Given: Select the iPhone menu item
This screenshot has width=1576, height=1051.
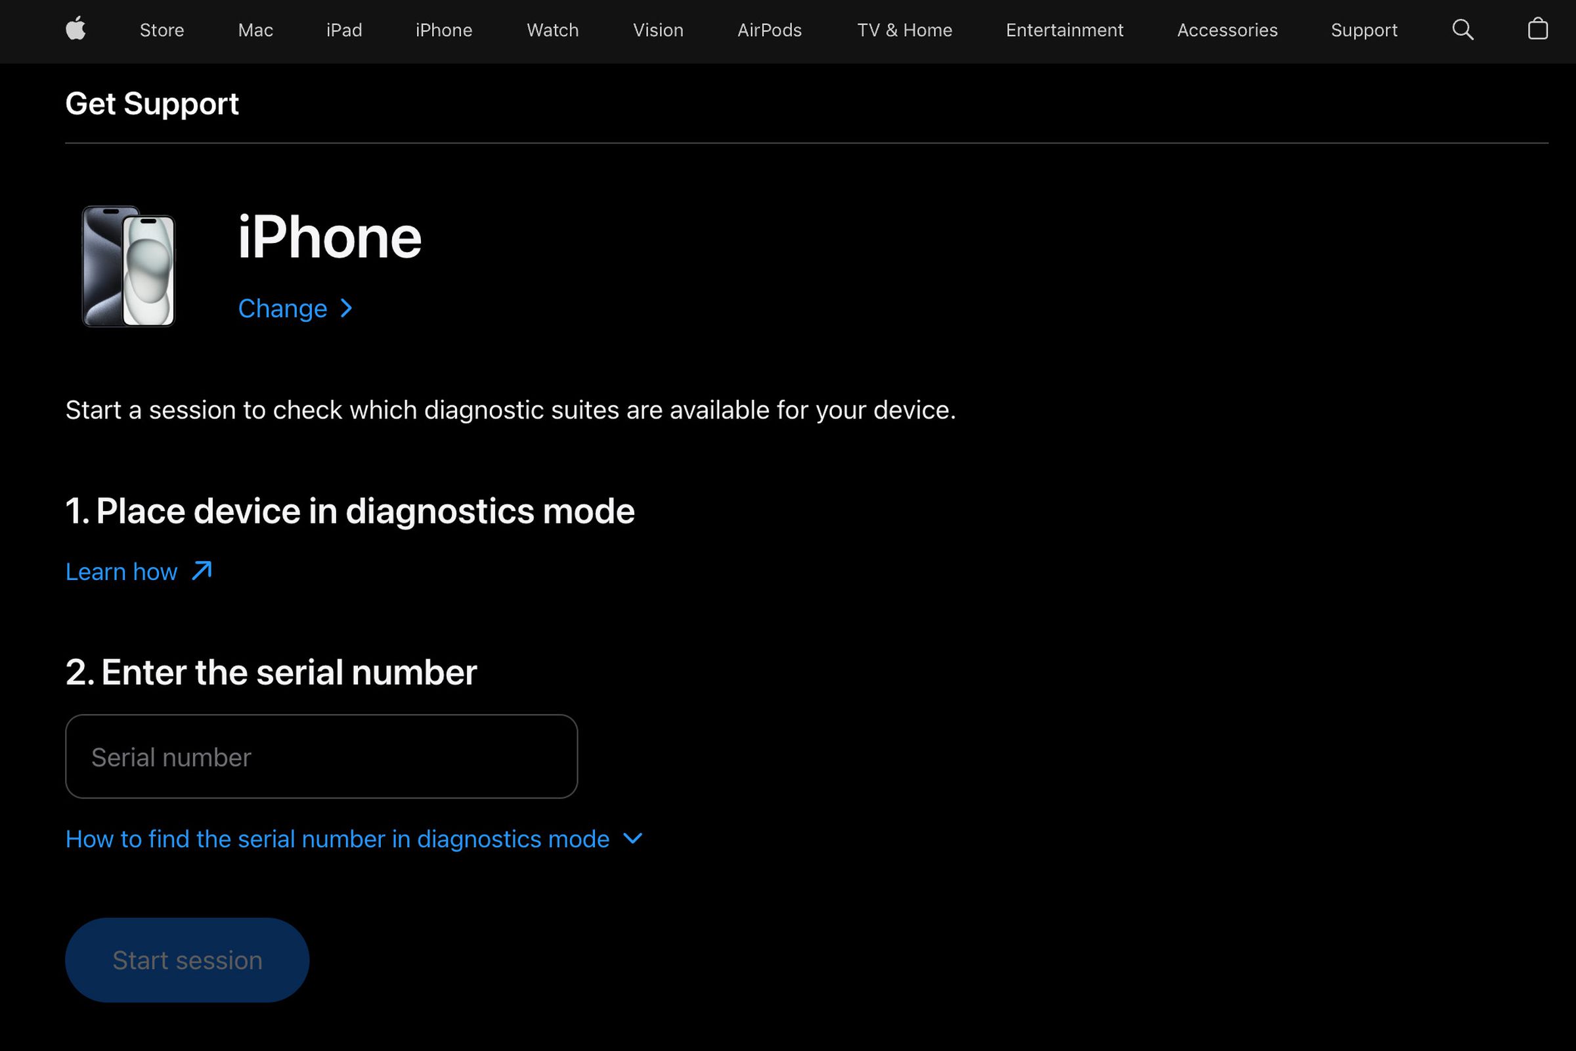Looking at the screenshot, I should click(x=443, y=30).
